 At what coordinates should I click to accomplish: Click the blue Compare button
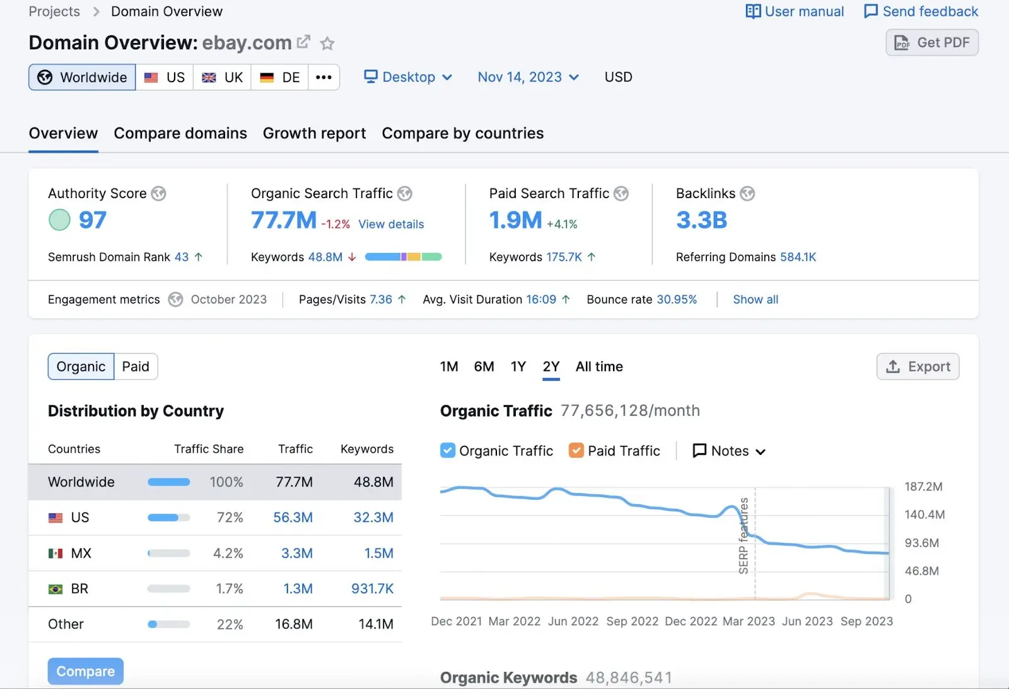point(86,671)
